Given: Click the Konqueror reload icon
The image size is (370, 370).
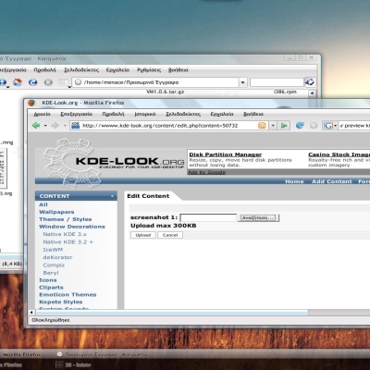Looking at the screenshot, I should coord(32,82).
